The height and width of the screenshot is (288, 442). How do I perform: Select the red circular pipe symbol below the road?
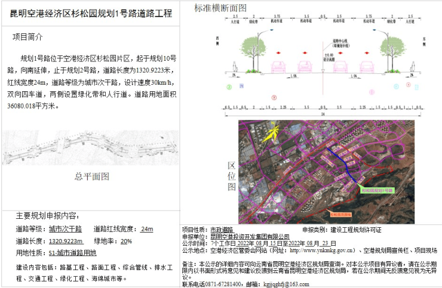(274, 98)
